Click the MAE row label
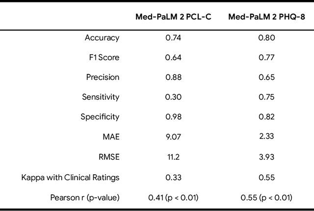 point(110,137)
